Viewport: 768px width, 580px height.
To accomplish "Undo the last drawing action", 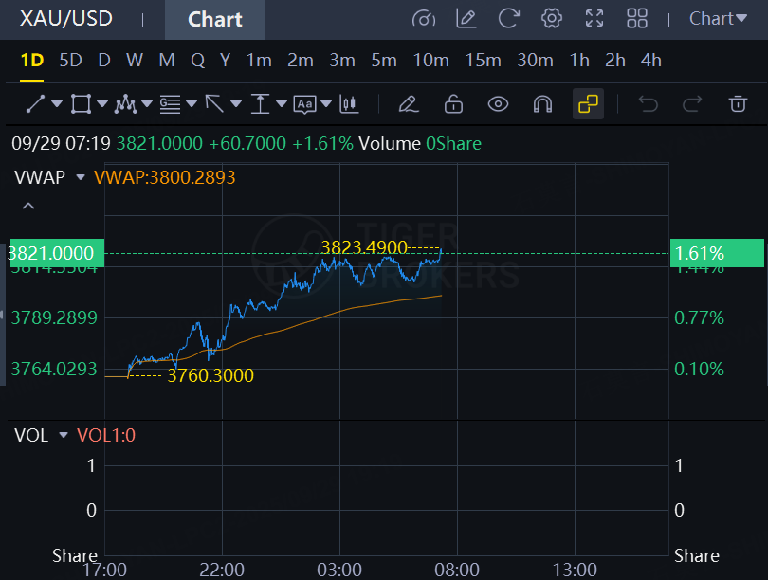I will [x=649, y=103].
